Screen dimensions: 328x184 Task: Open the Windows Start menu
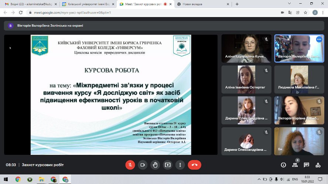[5, 180]
